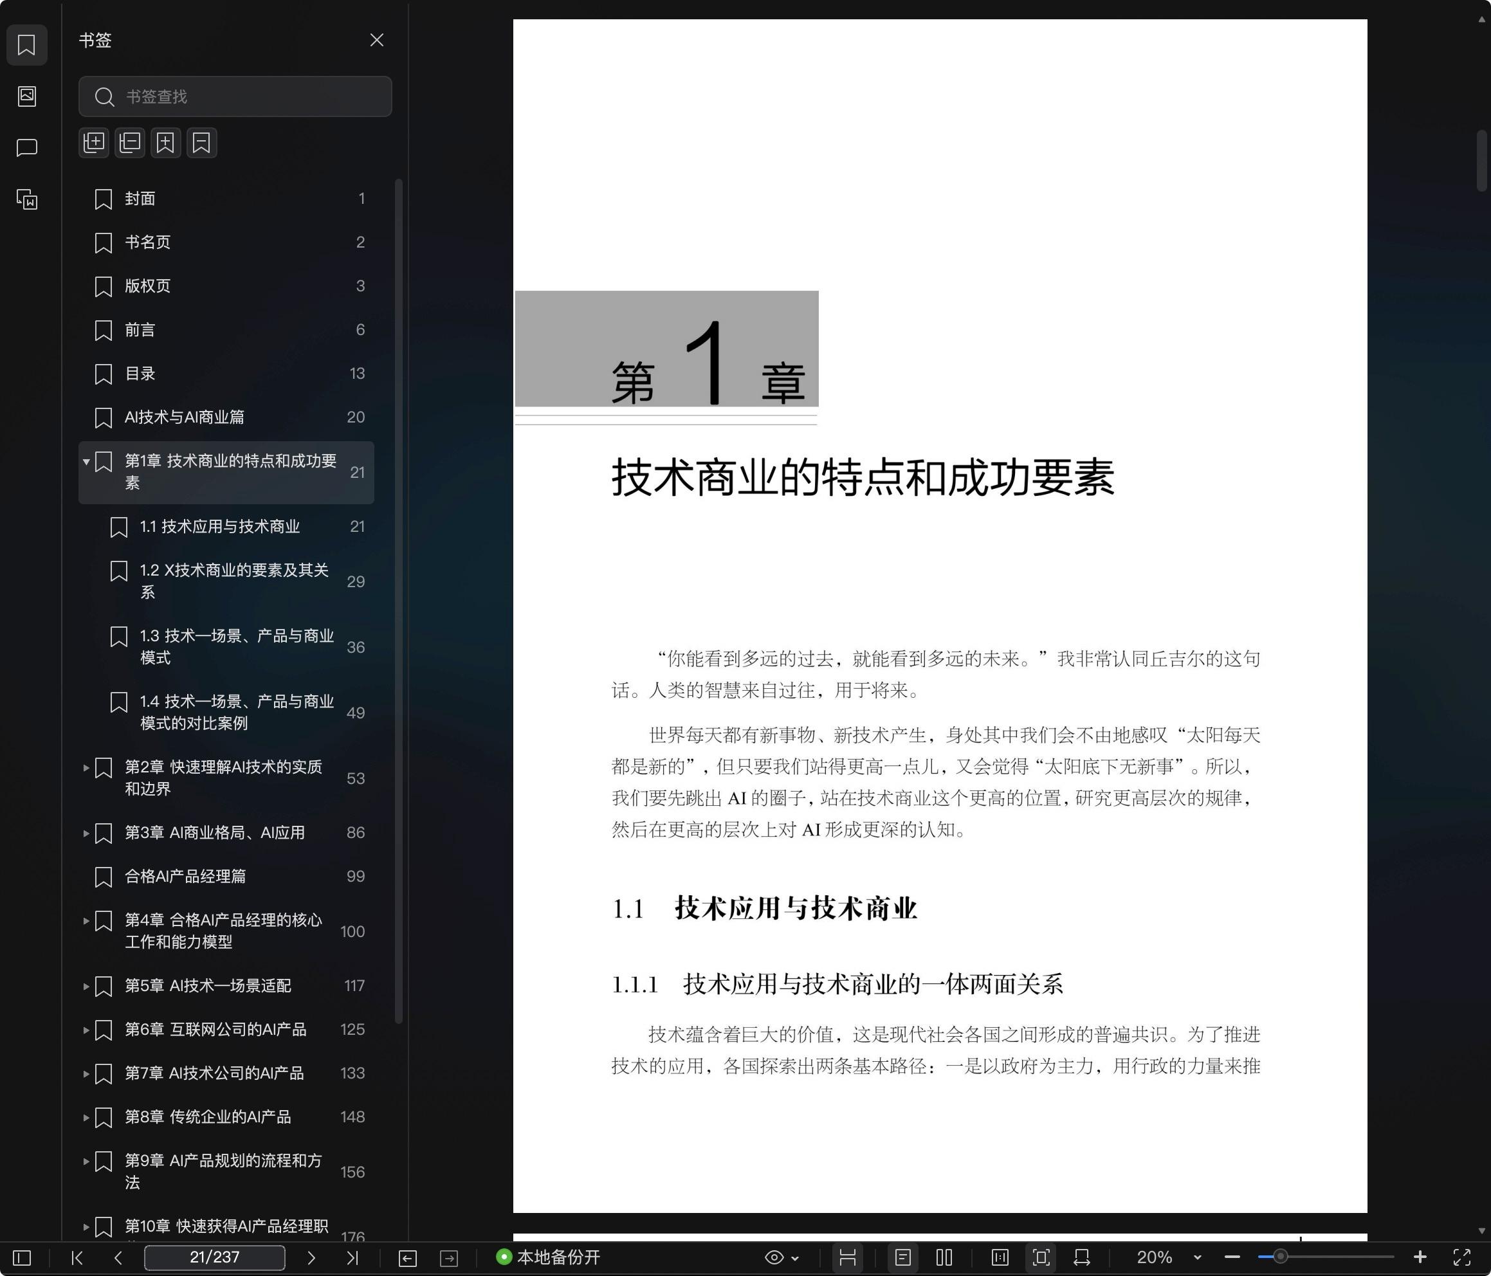The width and height of the screenshot is (1491, 1276).
Task: Click the 本地备份开 status indicator
Action: 548,1257
